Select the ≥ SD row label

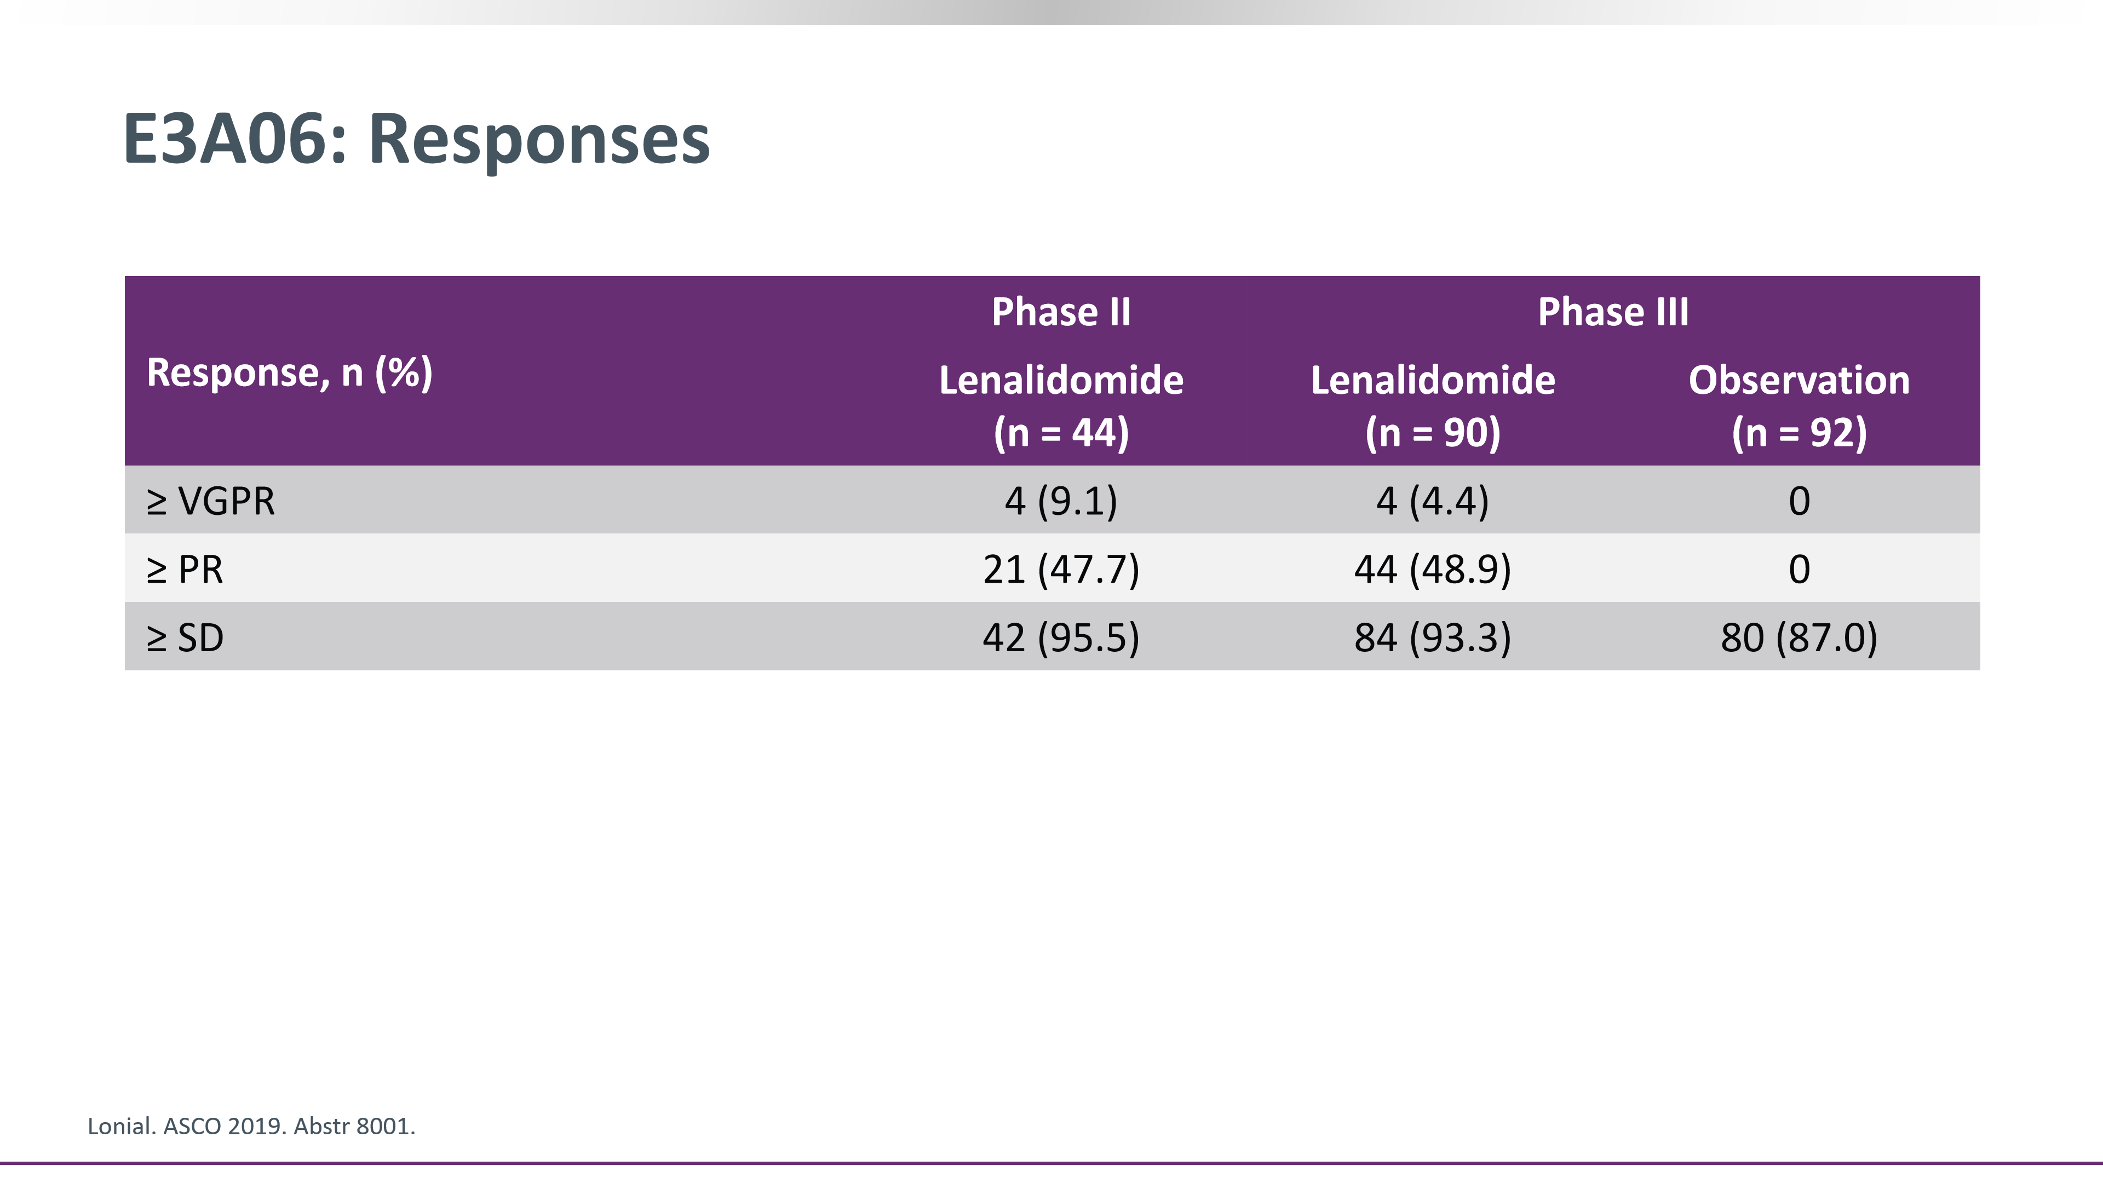[x=185, y=638]
